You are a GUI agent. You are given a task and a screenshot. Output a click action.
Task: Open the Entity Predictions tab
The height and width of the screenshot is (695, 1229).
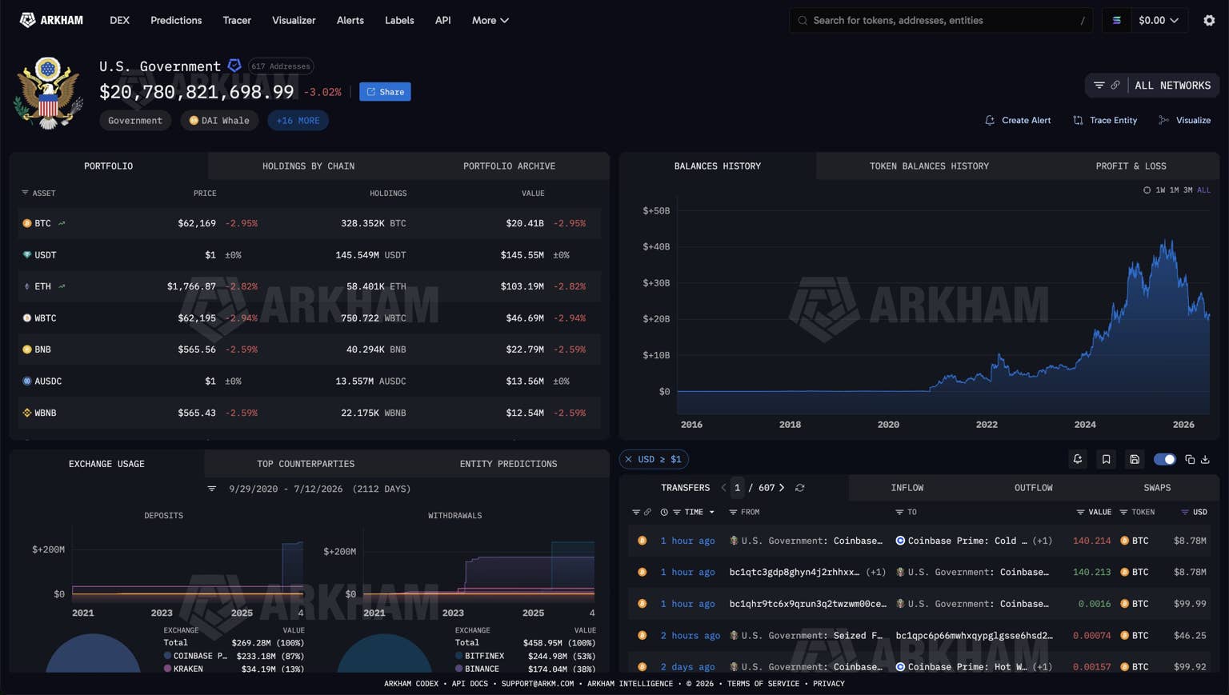tap(508, 464)
